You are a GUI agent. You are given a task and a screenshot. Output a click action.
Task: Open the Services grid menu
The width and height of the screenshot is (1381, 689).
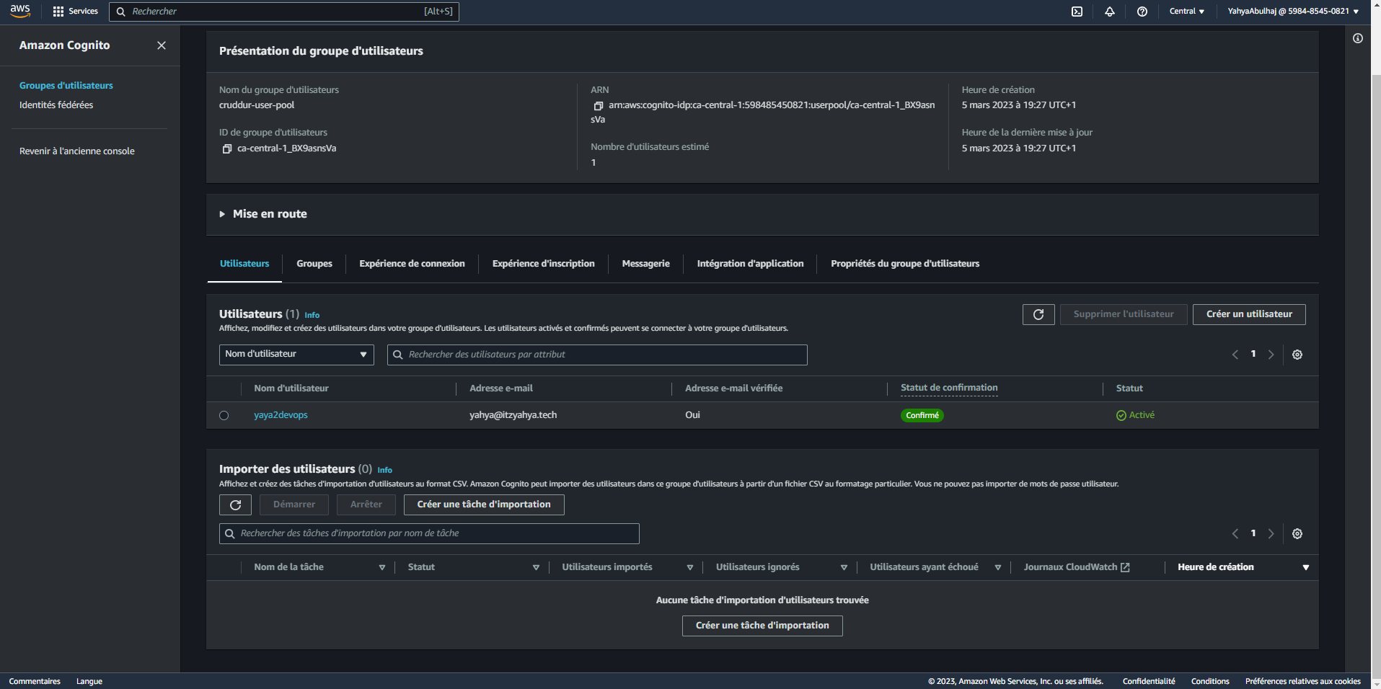[x=75, y=12]
